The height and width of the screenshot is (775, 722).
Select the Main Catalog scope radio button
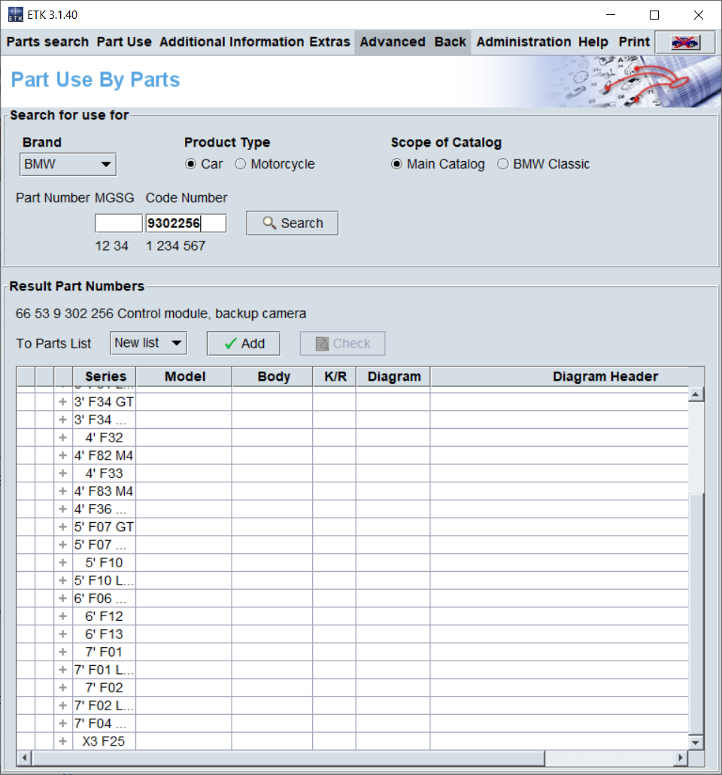click(x=396, y=164)
